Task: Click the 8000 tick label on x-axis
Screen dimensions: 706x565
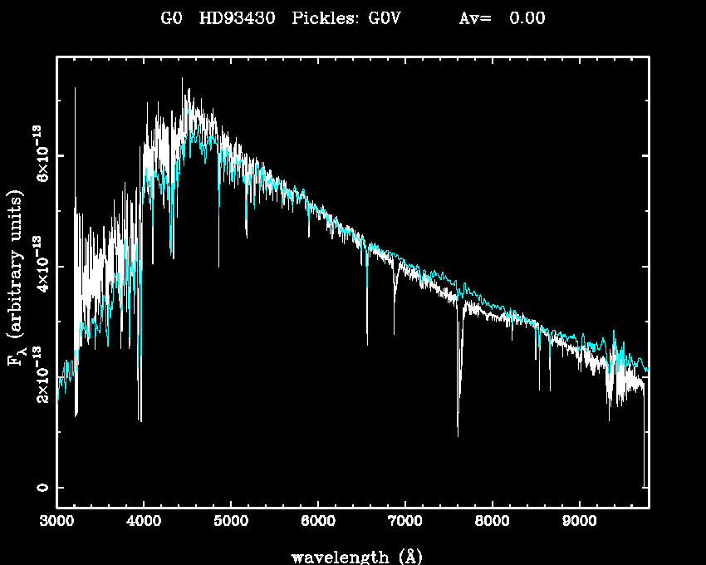Action: point(493,523)
